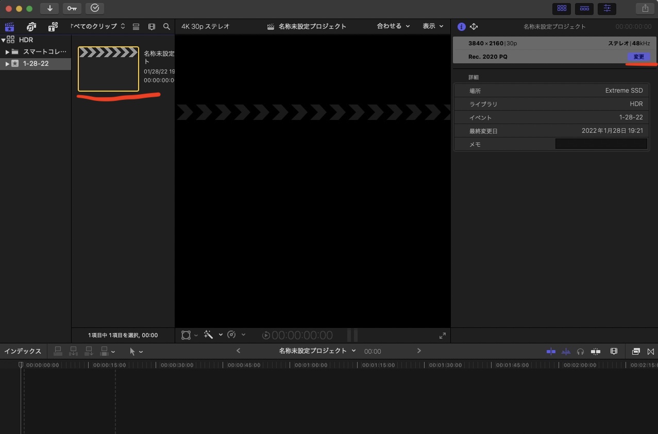Click the 変更 modify button
Screen dimensions: 658x434
(x=639, y=57)
